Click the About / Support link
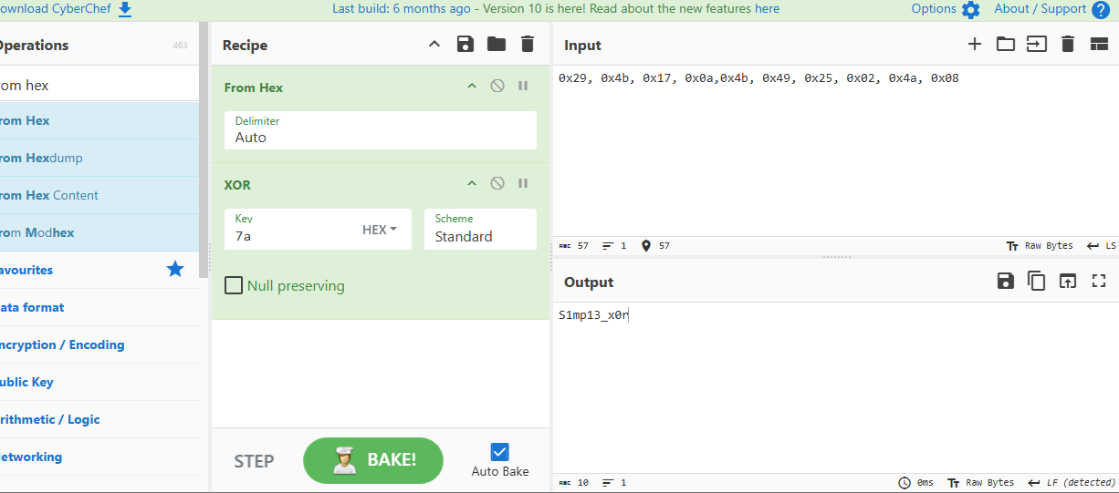The width and height of the screenshot is (1119, 493). (1041, 8)
